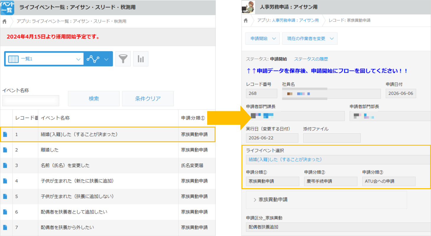Open ステータスの履歴 link
The width and height of the screenshot is (431, 236).
coord(311,59)
